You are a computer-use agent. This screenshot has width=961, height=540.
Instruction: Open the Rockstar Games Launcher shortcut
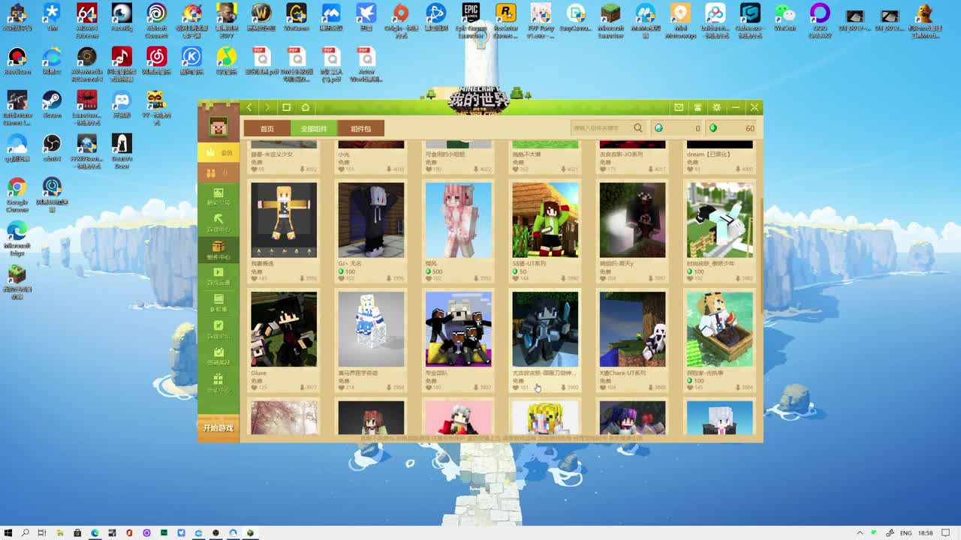tap(506, 20)
